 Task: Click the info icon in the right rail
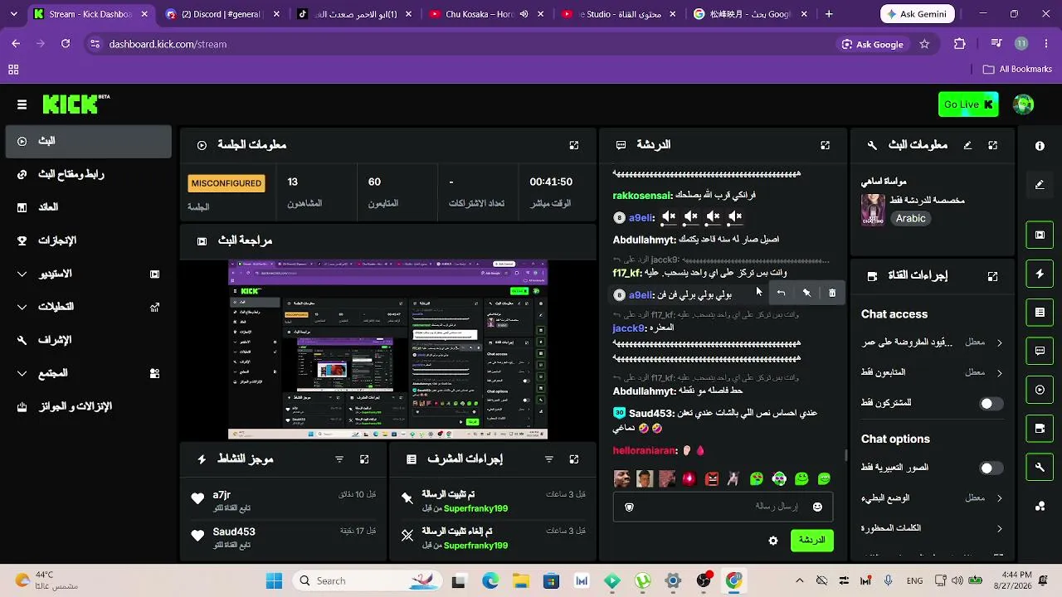click(1040, 146)
